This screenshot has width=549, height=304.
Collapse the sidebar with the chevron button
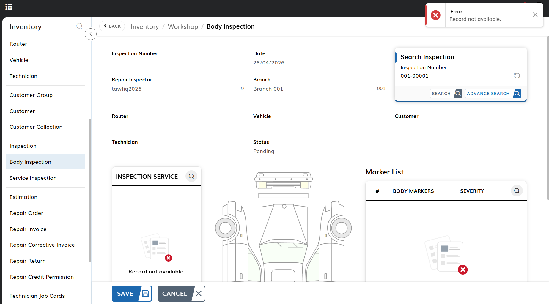(91, 34)
